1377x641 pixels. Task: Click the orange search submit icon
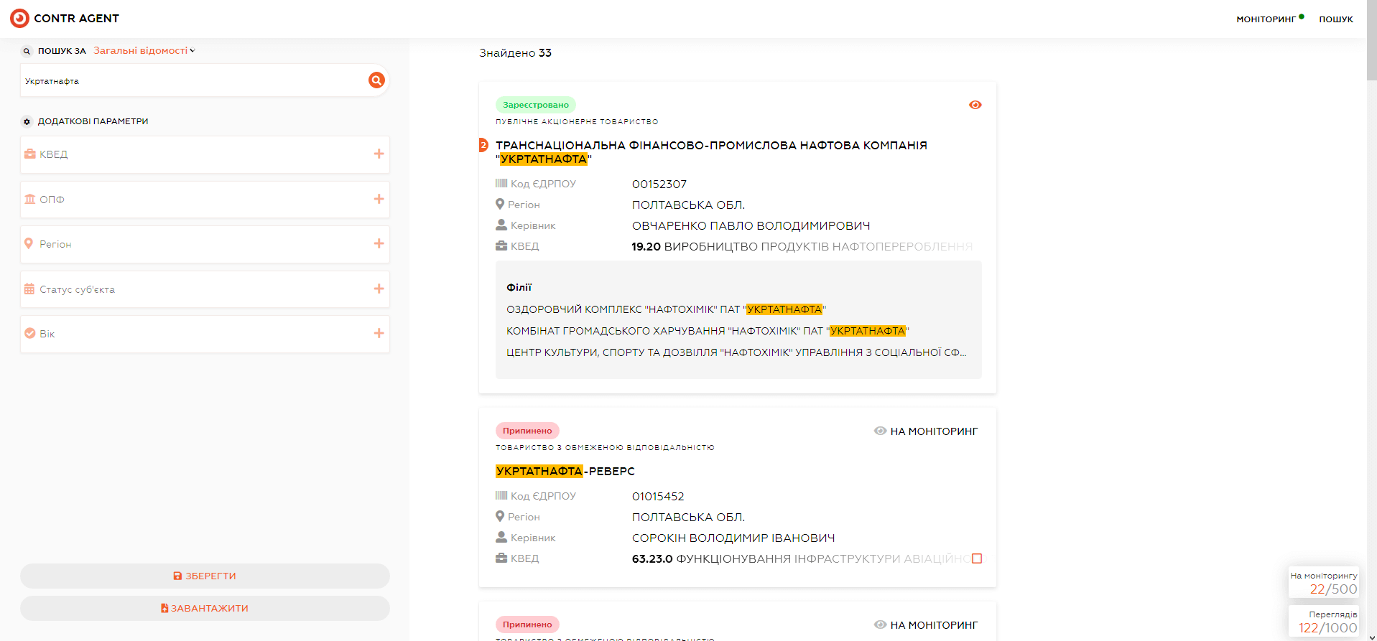tap(376, 80)
